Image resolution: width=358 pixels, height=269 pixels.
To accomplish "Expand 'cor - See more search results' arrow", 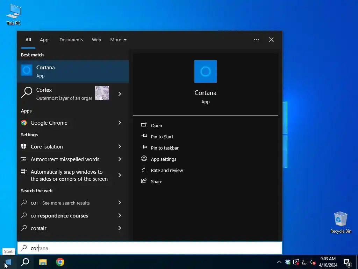I will click(120, 202).
